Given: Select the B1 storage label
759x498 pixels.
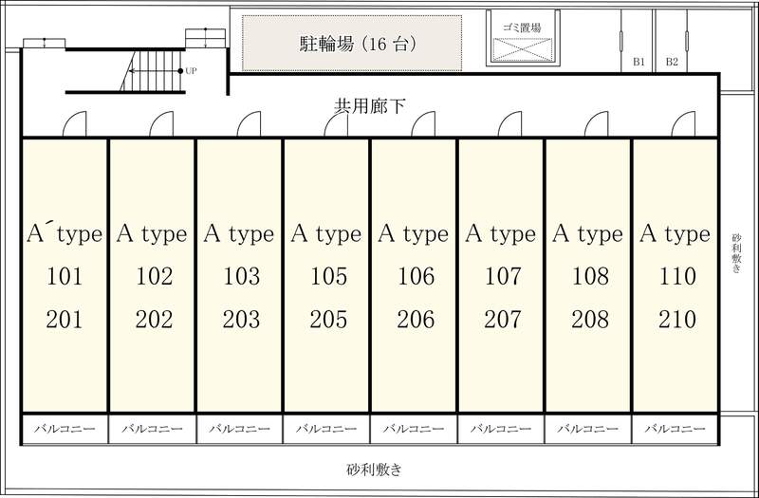Looking at the screenshot, I should click(639, 62).
